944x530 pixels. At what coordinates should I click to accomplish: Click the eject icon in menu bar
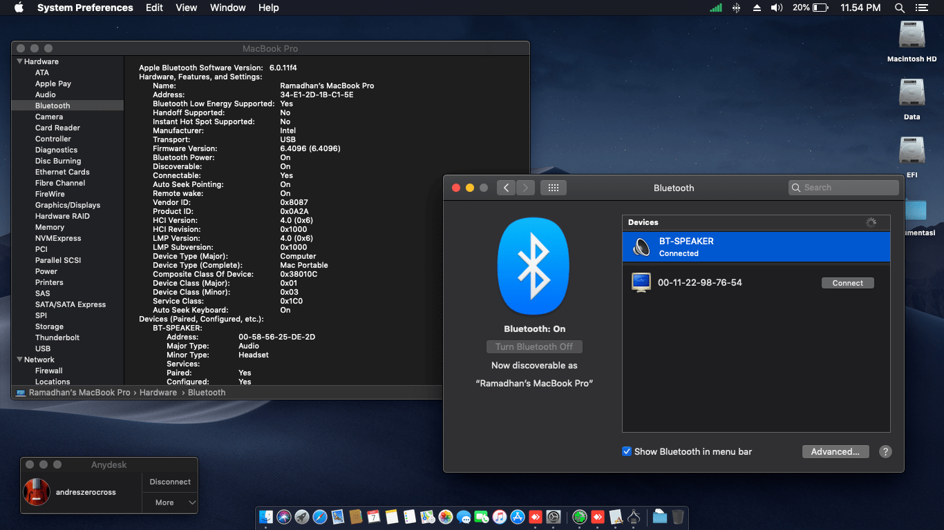757,8
